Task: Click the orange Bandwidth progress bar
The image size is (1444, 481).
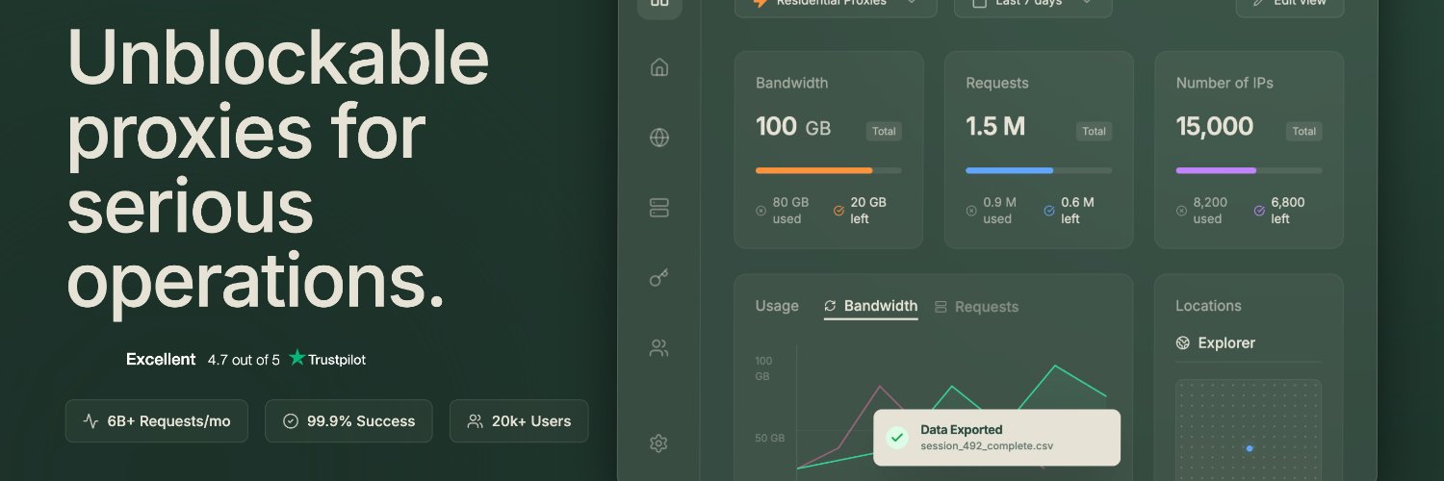Action: tap(814, 170)
